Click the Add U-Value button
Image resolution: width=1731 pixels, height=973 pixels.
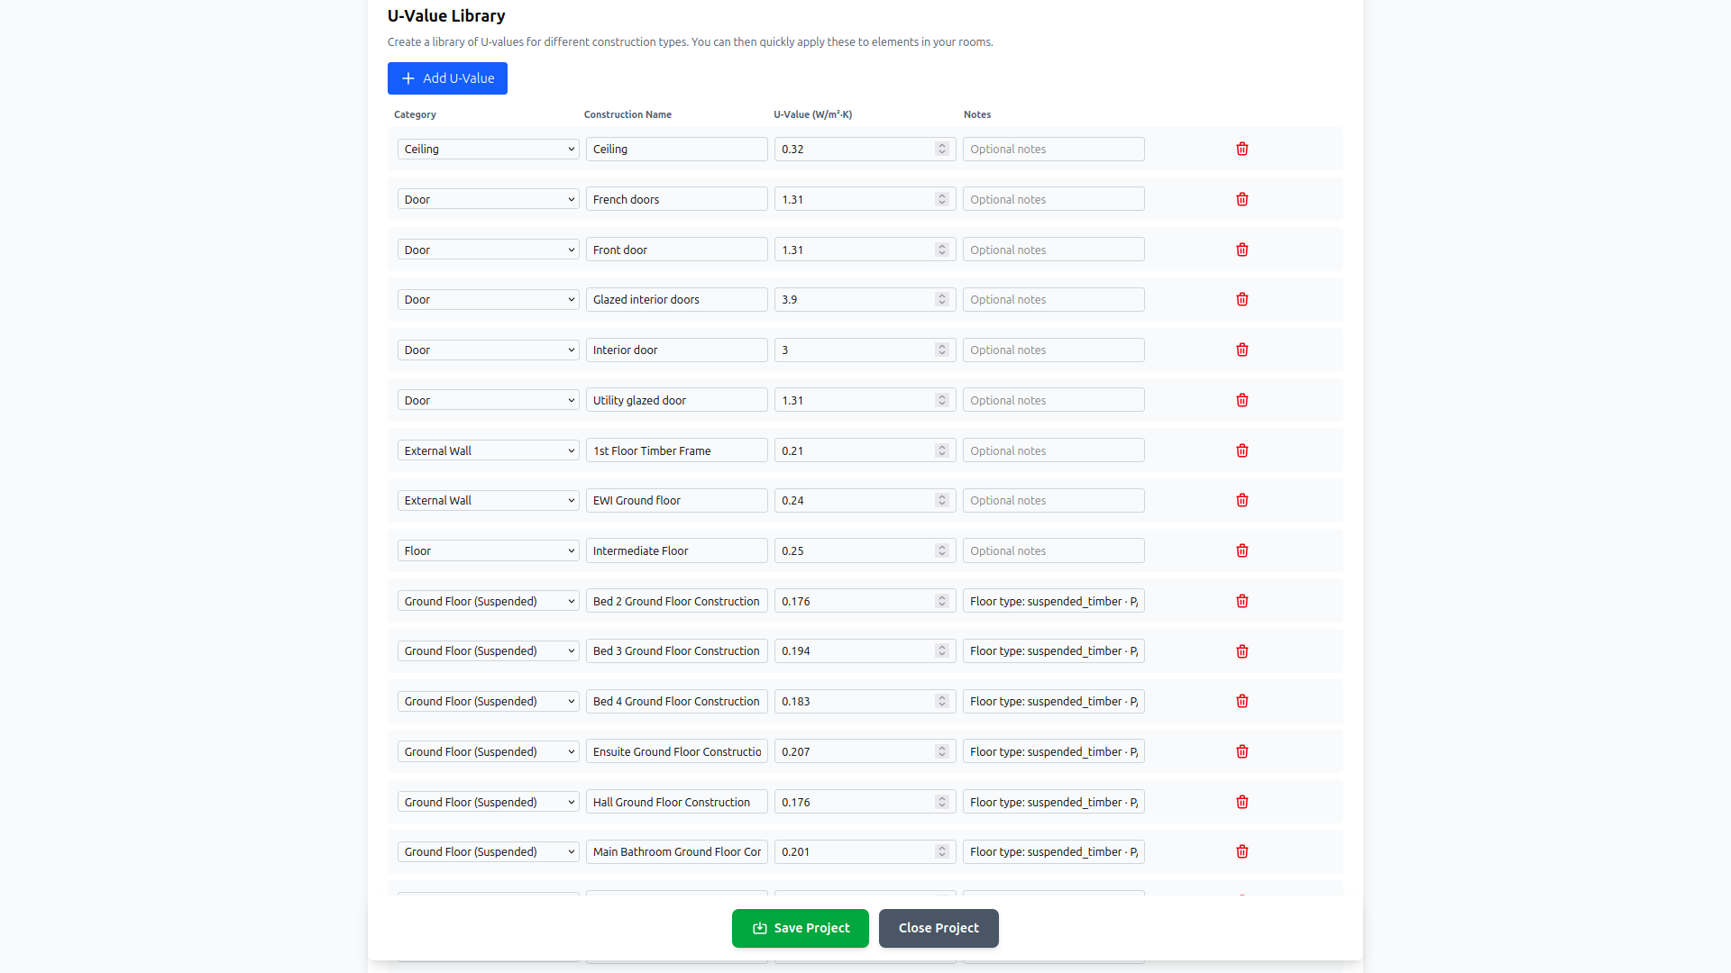coord(447,78)
